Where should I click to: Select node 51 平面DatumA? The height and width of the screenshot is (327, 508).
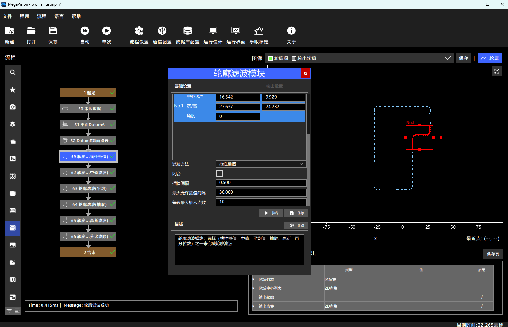click(x=88, y=125)
